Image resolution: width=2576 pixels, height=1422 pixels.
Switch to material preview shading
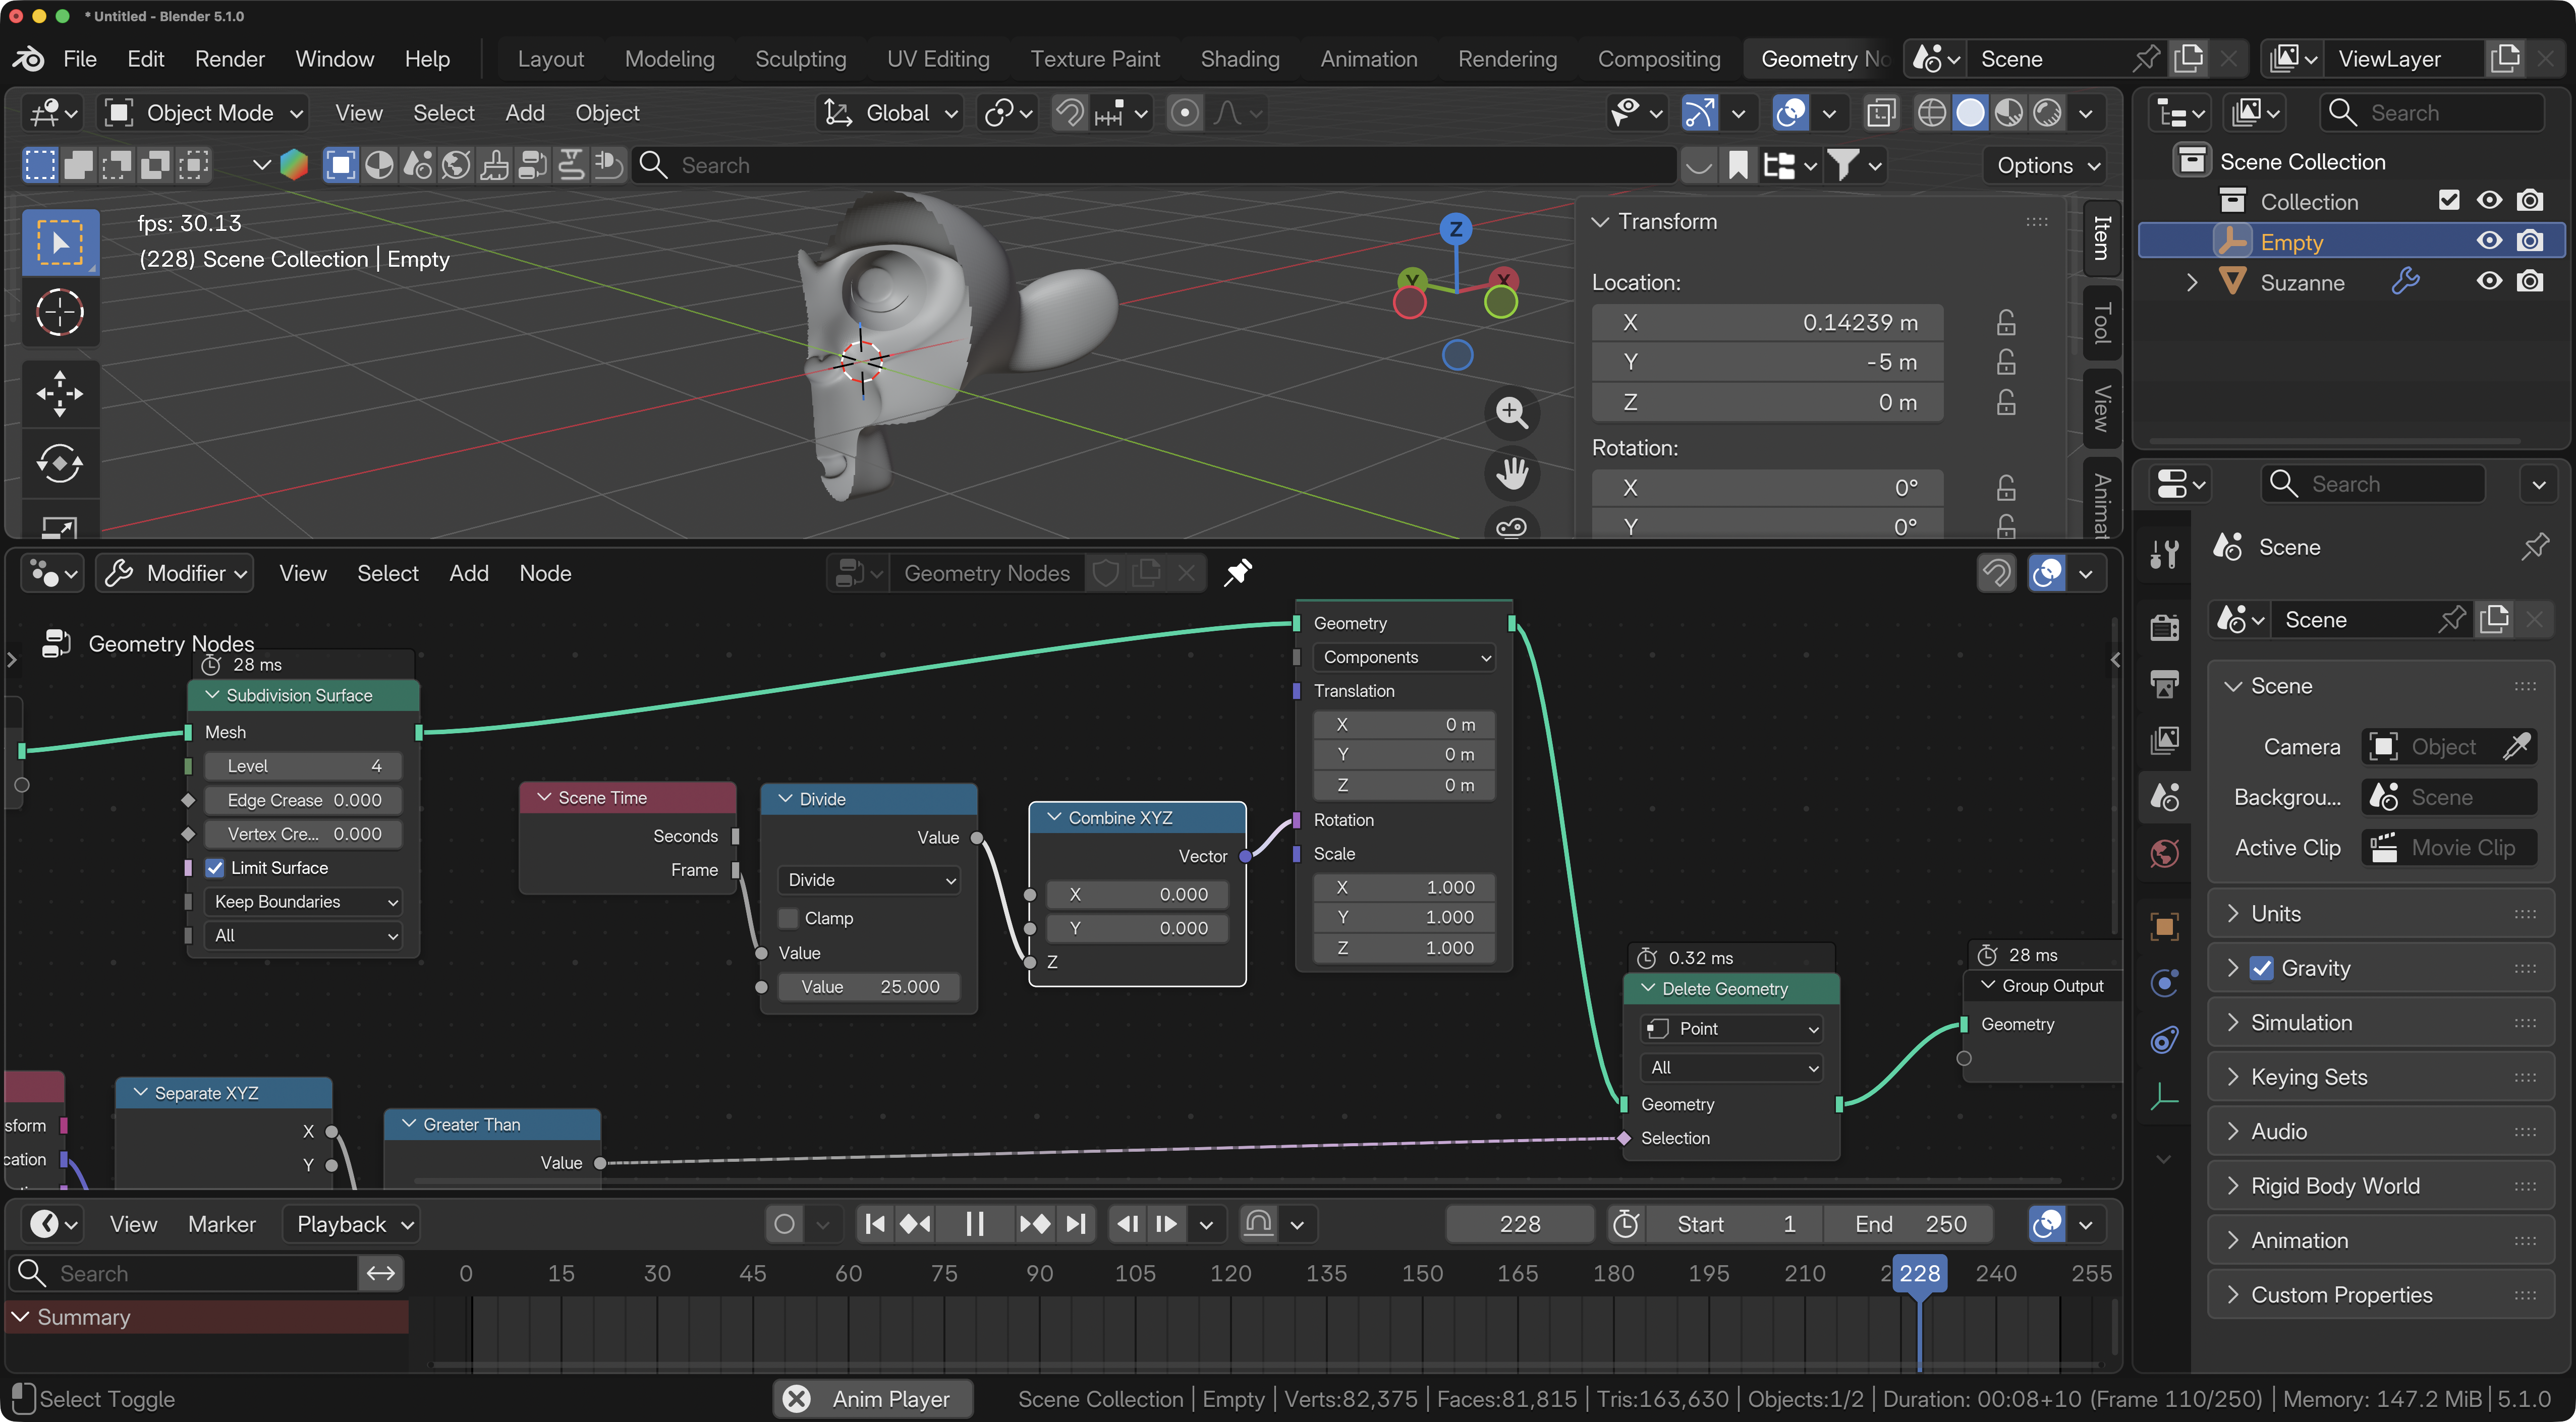pyautogui.click(x=2009, y=113)
